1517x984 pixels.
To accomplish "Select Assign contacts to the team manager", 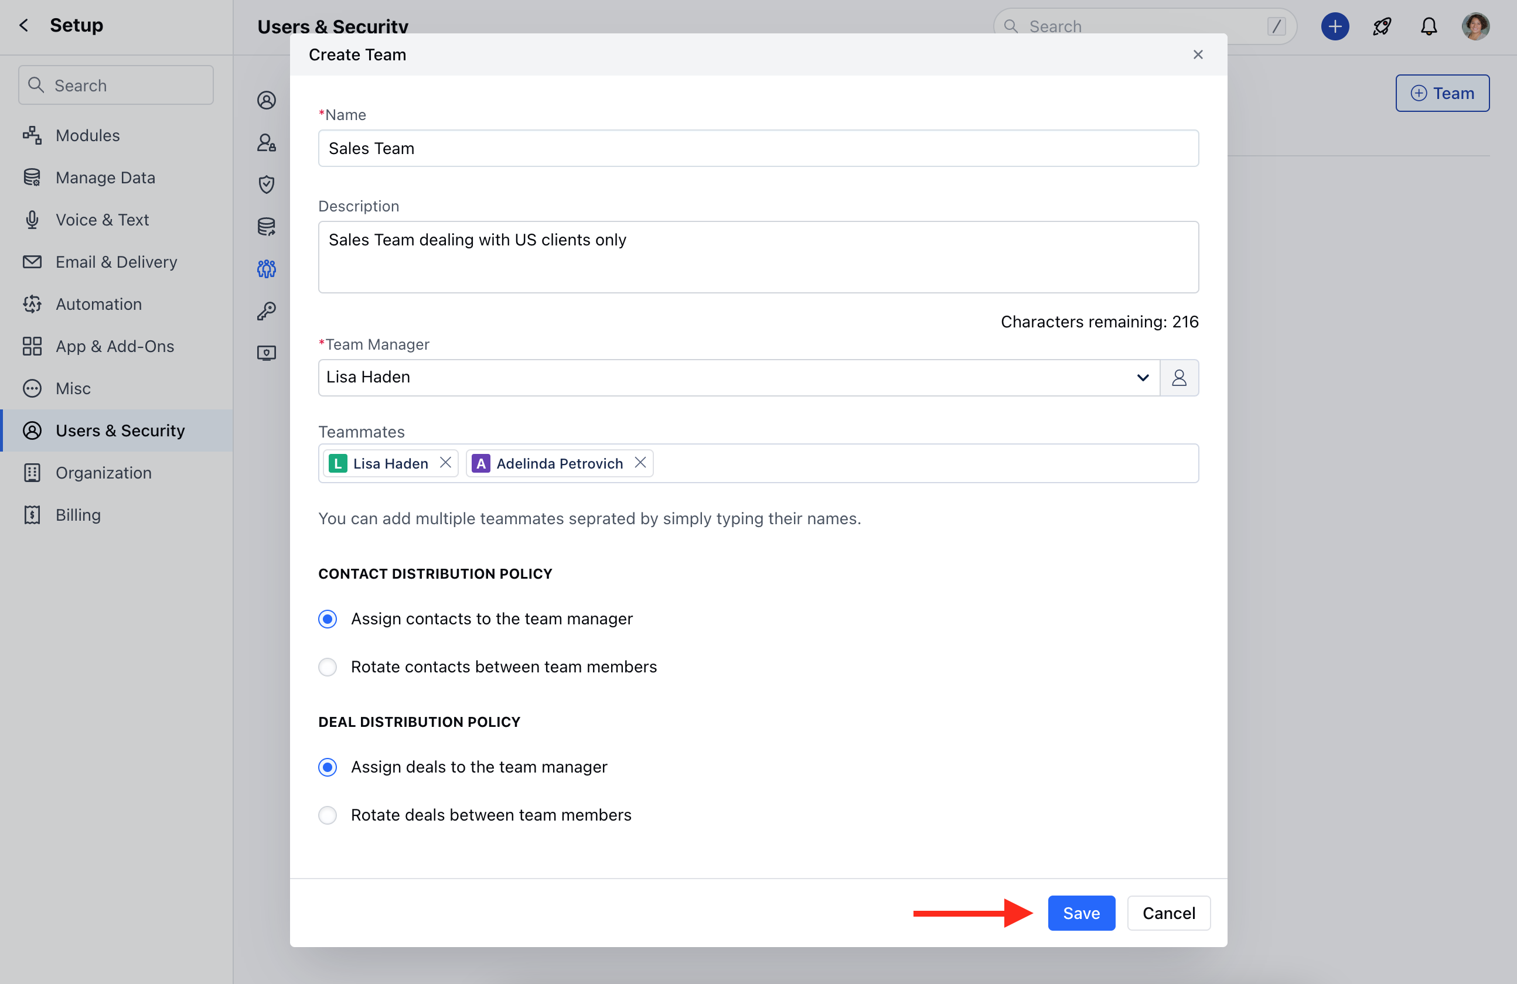I will click(x=328, y=619).
